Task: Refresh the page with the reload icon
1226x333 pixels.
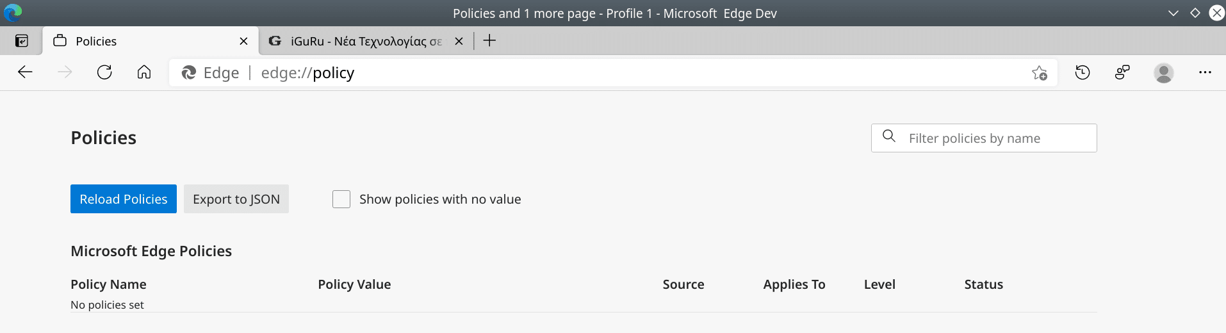Action: point(104,72)
